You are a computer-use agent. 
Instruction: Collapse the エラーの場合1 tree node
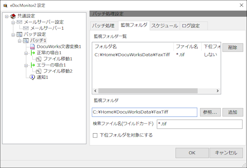click(x=26, y=65)
